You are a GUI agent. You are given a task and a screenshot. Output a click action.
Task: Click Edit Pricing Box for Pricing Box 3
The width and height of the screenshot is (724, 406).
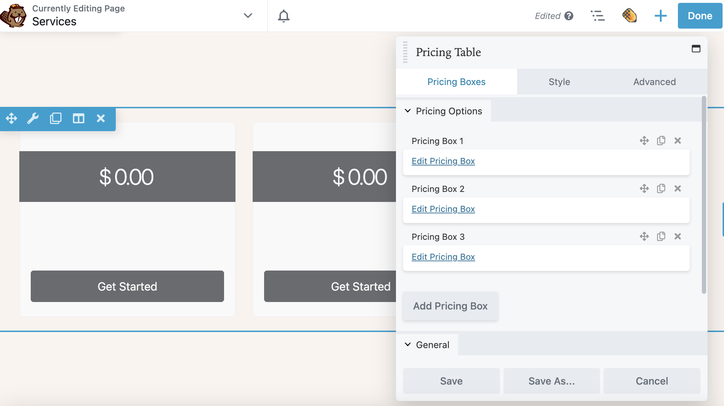(443, 257)
